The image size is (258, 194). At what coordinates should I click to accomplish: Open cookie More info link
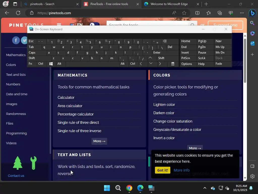coord(181,170)
